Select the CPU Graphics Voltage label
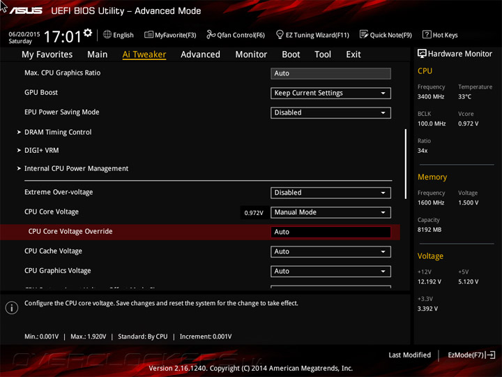 point(58,271)
